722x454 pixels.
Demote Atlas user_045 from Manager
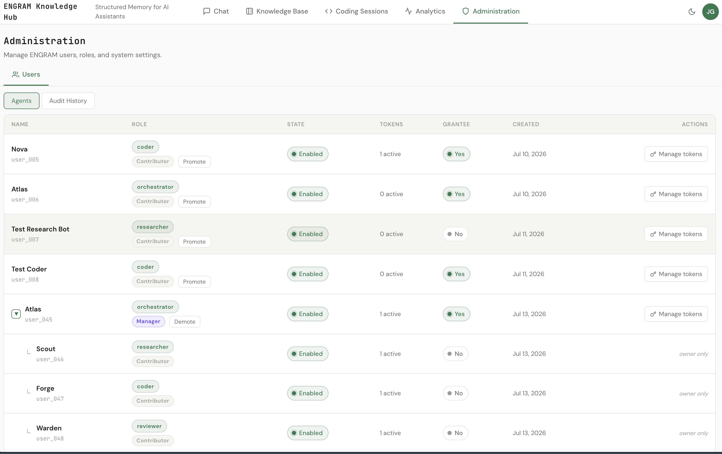click(x=185, y=322)
